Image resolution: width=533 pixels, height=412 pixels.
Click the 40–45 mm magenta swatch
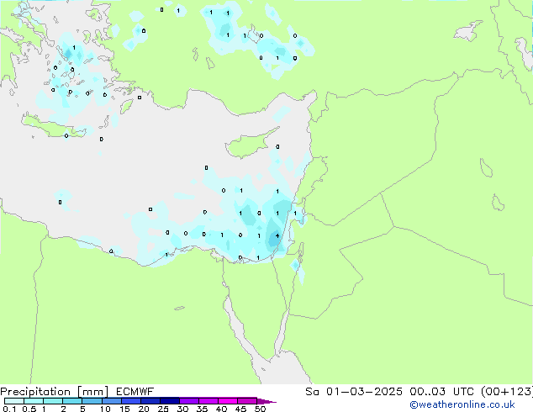click(x=228, y=401)
